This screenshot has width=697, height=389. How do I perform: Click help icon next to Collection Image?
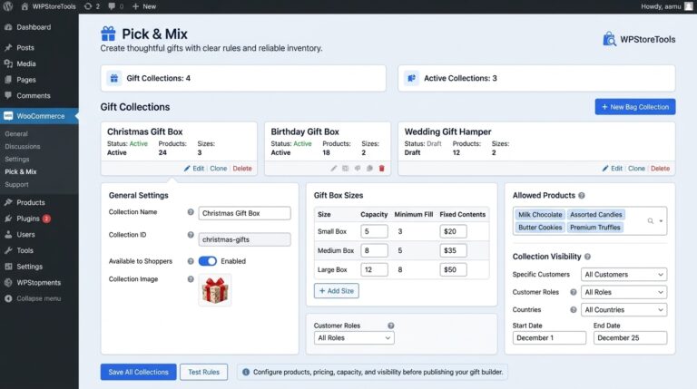[191, 279]
